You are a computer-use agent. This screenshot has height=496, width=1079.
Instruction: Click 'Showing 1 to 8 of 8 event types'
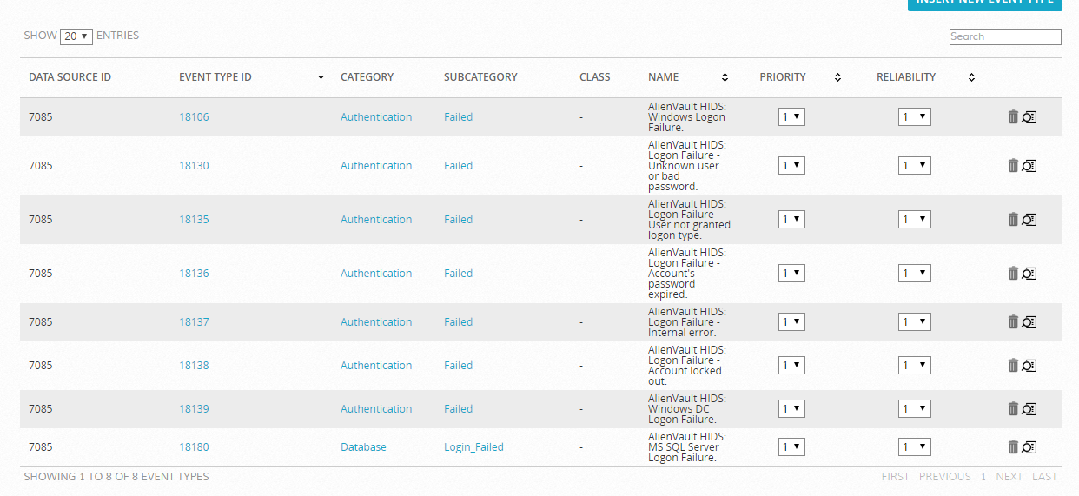(x=116, y=476)
